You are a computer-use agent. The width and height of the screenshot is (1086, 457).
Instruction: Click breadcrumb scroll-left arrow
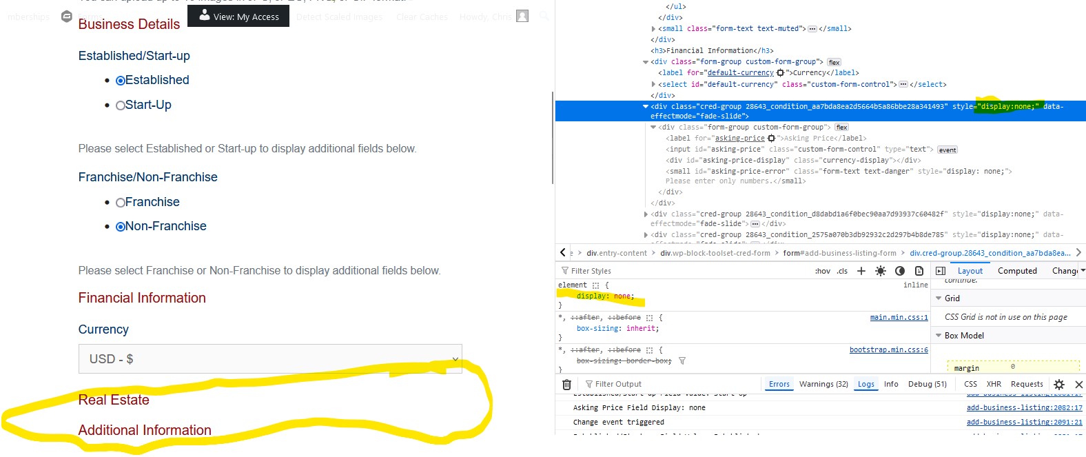pos(563,253)
